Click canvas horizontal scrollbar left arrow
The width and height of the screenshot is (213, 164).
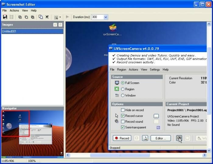coord(68,155)
